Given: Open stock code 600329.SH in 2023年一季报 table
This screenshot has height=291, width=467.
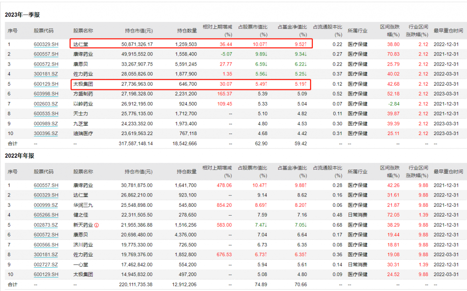Looking at the screenshot, I should point(46,44).
